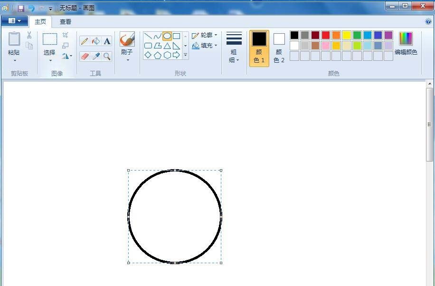Select the Pencil tool
The image size is (435, 286).
85,41
